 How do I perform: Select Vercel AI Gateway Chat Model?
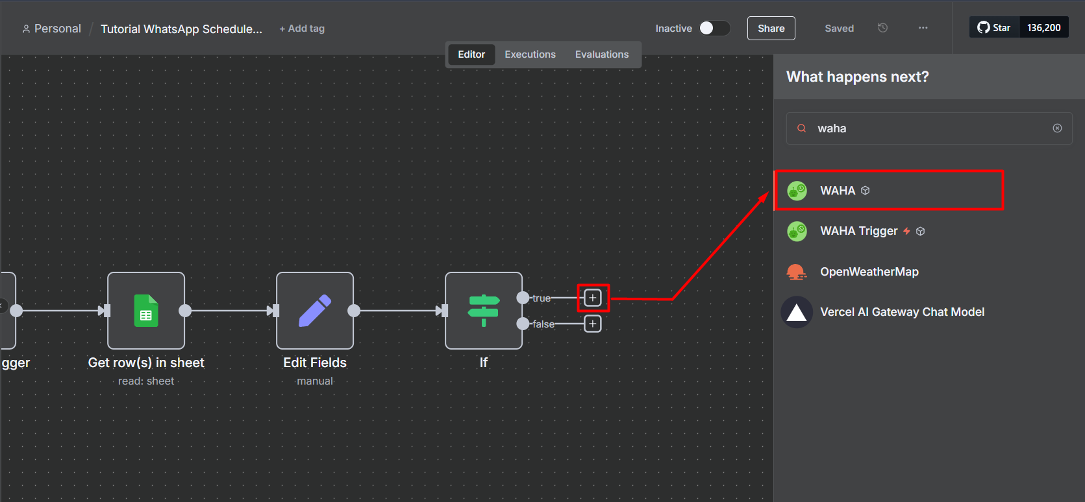point(929,312)
